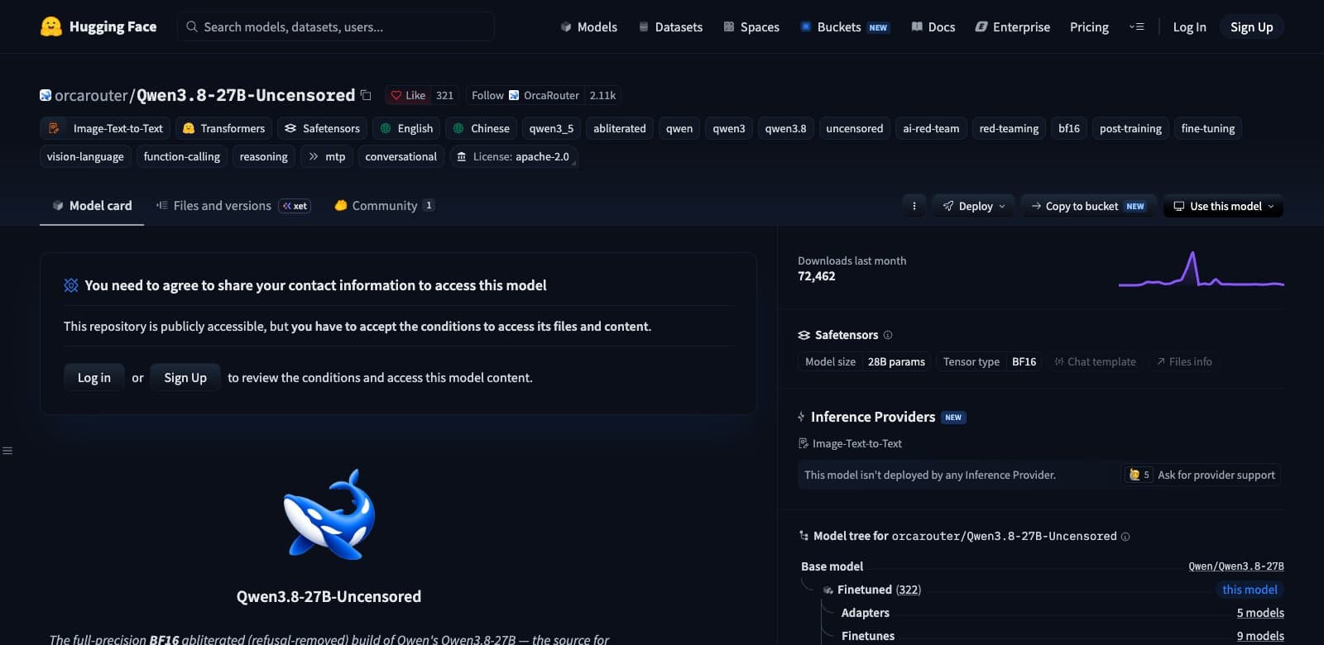The height and width of the screenshot is (645, 1324).
Task: Open the Pricing page link
Action: (x=1089, y=26)
